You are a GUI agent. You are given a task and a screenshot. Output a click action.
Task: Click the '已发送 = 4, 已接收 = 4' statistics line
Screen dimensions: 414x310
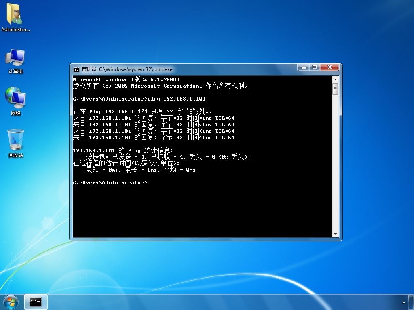[168, 157]
